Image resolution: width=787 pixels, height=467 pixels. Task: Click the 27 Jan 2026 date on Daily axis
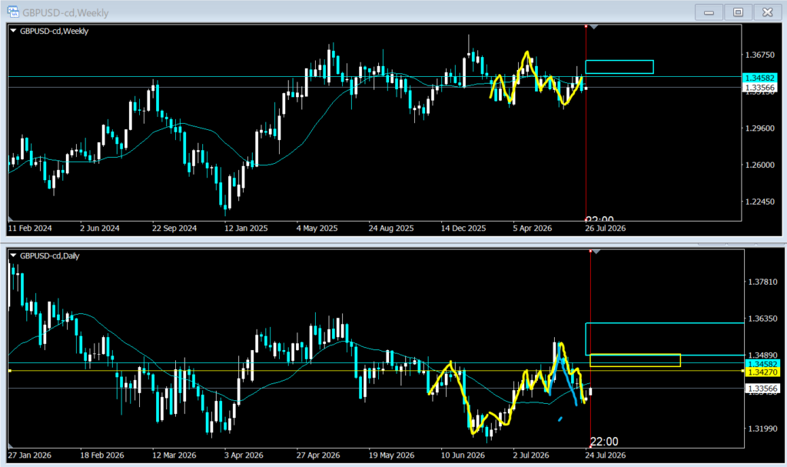(x=30, y=455)
